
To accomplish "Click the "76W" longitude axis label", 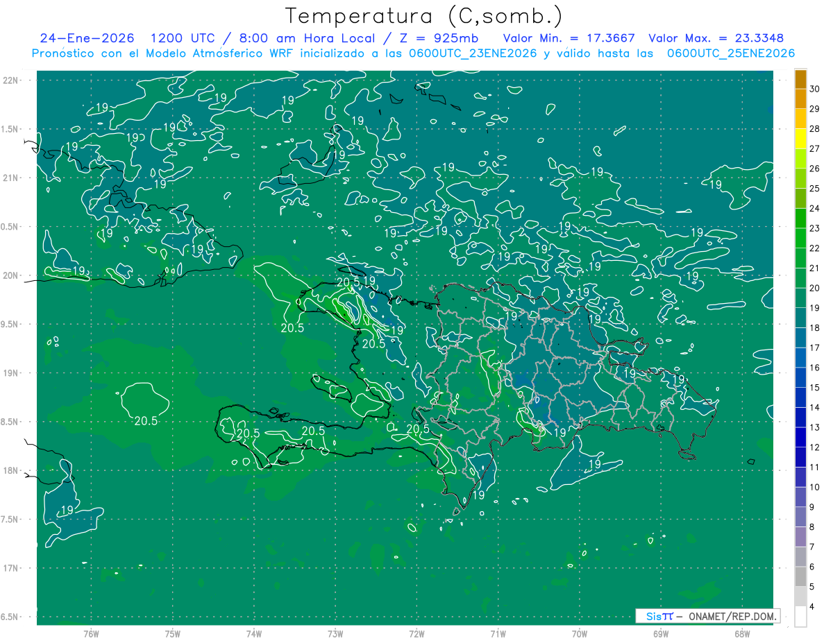I will pos(91,634).
